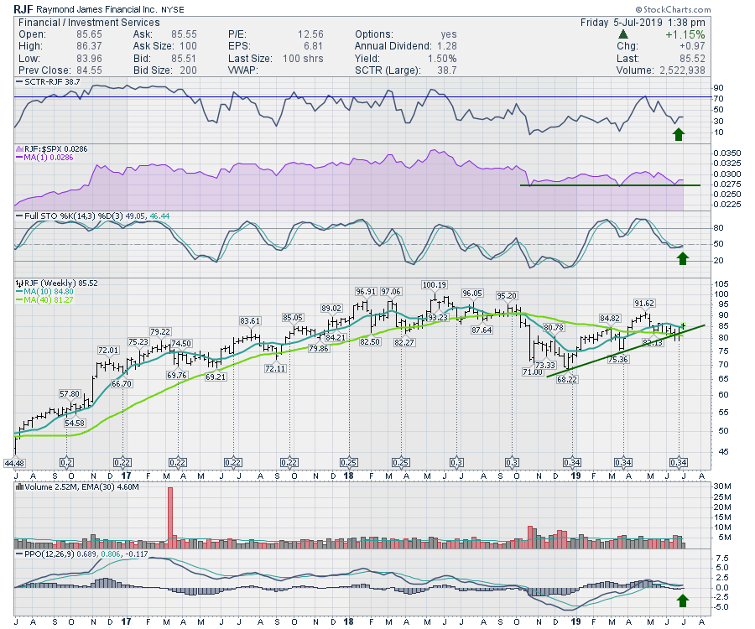Click the tall red volume spike bar
Viewport: 755px width, 629px height.
(170, 517)
